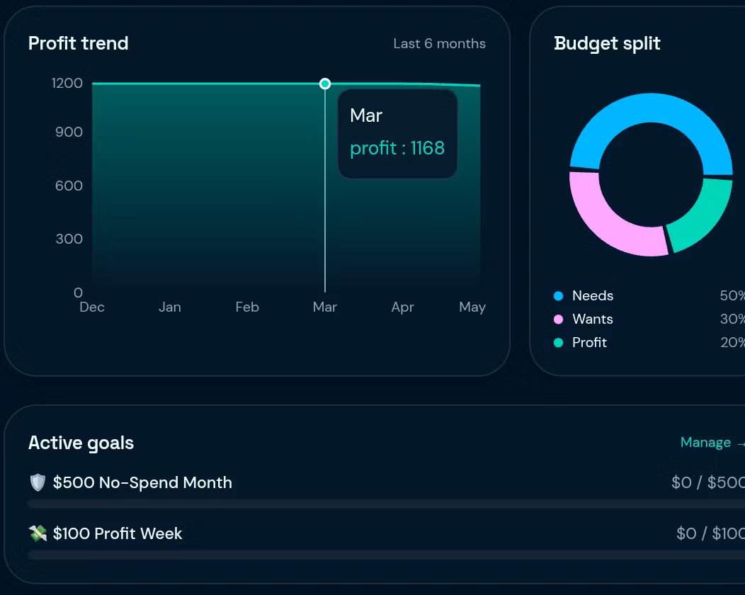Viewport: 745px width, 595px height.
Task: Click the $500 No-Spend Month progress bar
Action: click(x=386, y=504)
